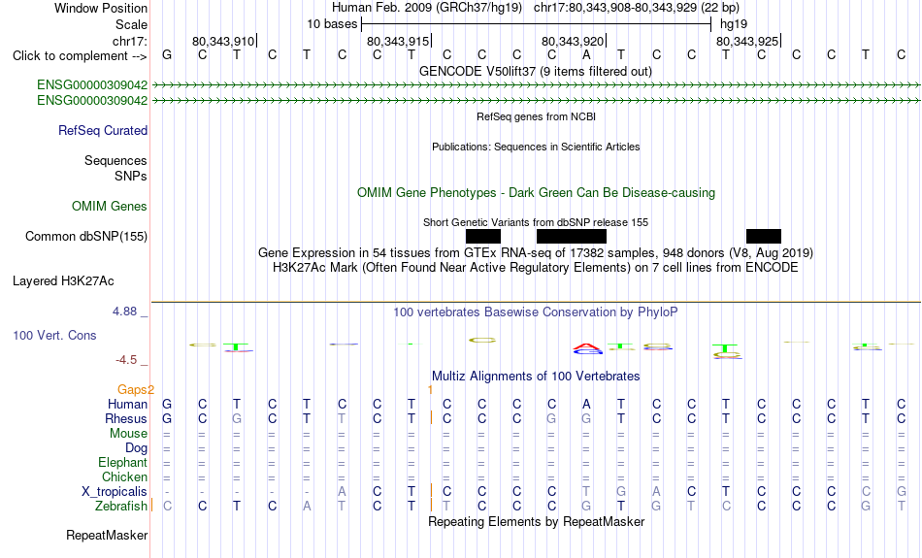This screenshot has height=558, width=922.
Task: Click the A base in the Human alignment row
Action: 586,404
